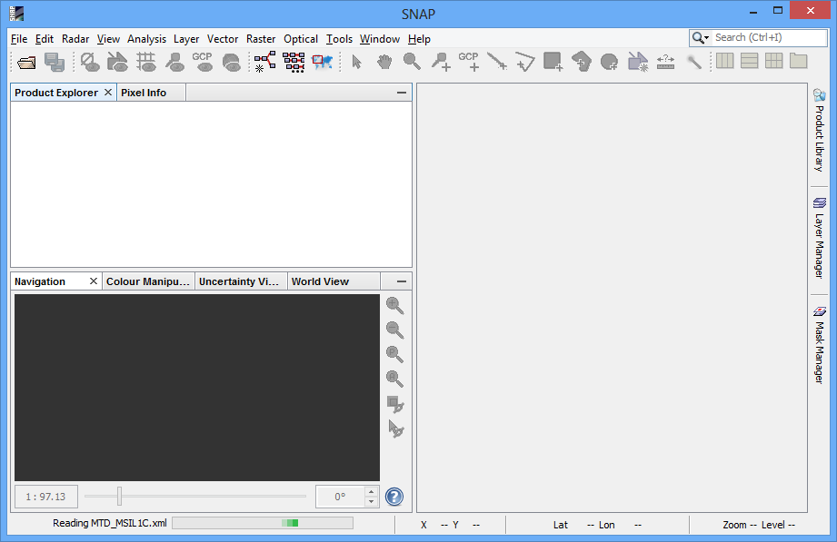Image resolution: width=837 pixels, height=542 pixels.
Task: Toggle the Pins overlay icon
Action: click(174, 62)
